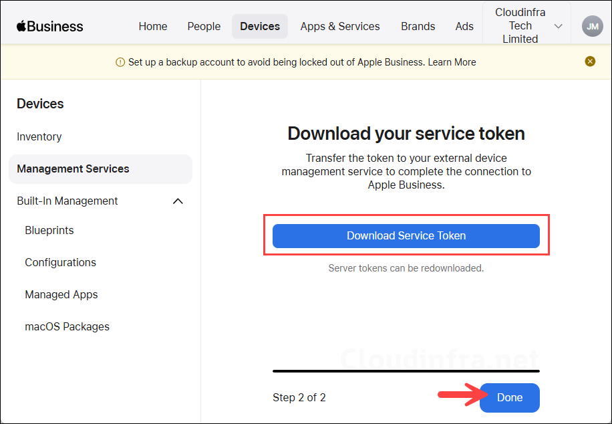Click the warning icon in the banner
Viewport: 612px width, 424px height.
(120, 62)
